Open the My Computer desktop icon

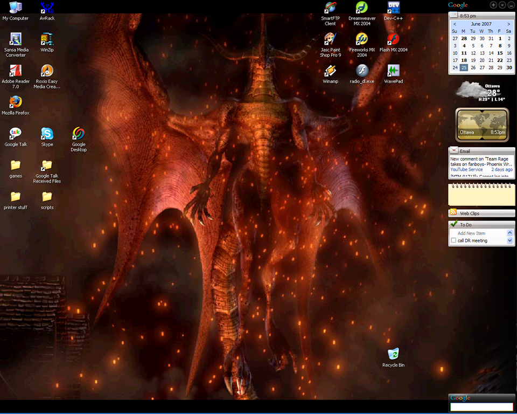16,11
